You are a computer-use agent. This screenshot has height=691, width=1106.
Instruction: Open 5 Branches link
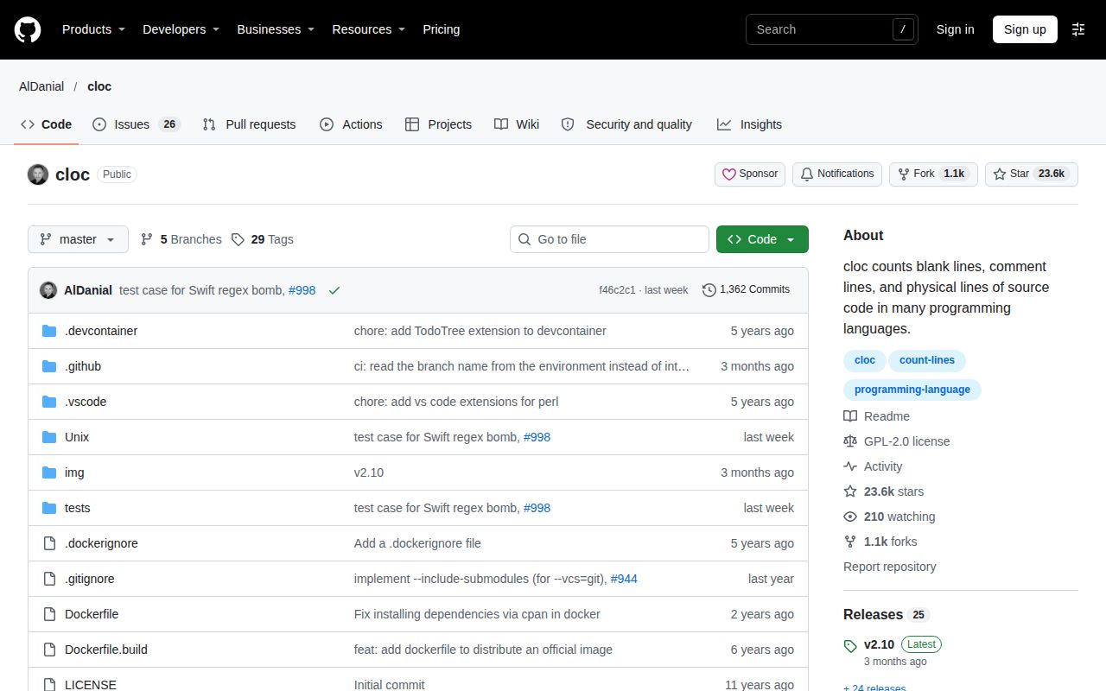point(181,239)
